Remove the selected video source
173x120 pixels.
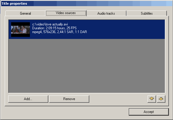(x=69, y=99)
